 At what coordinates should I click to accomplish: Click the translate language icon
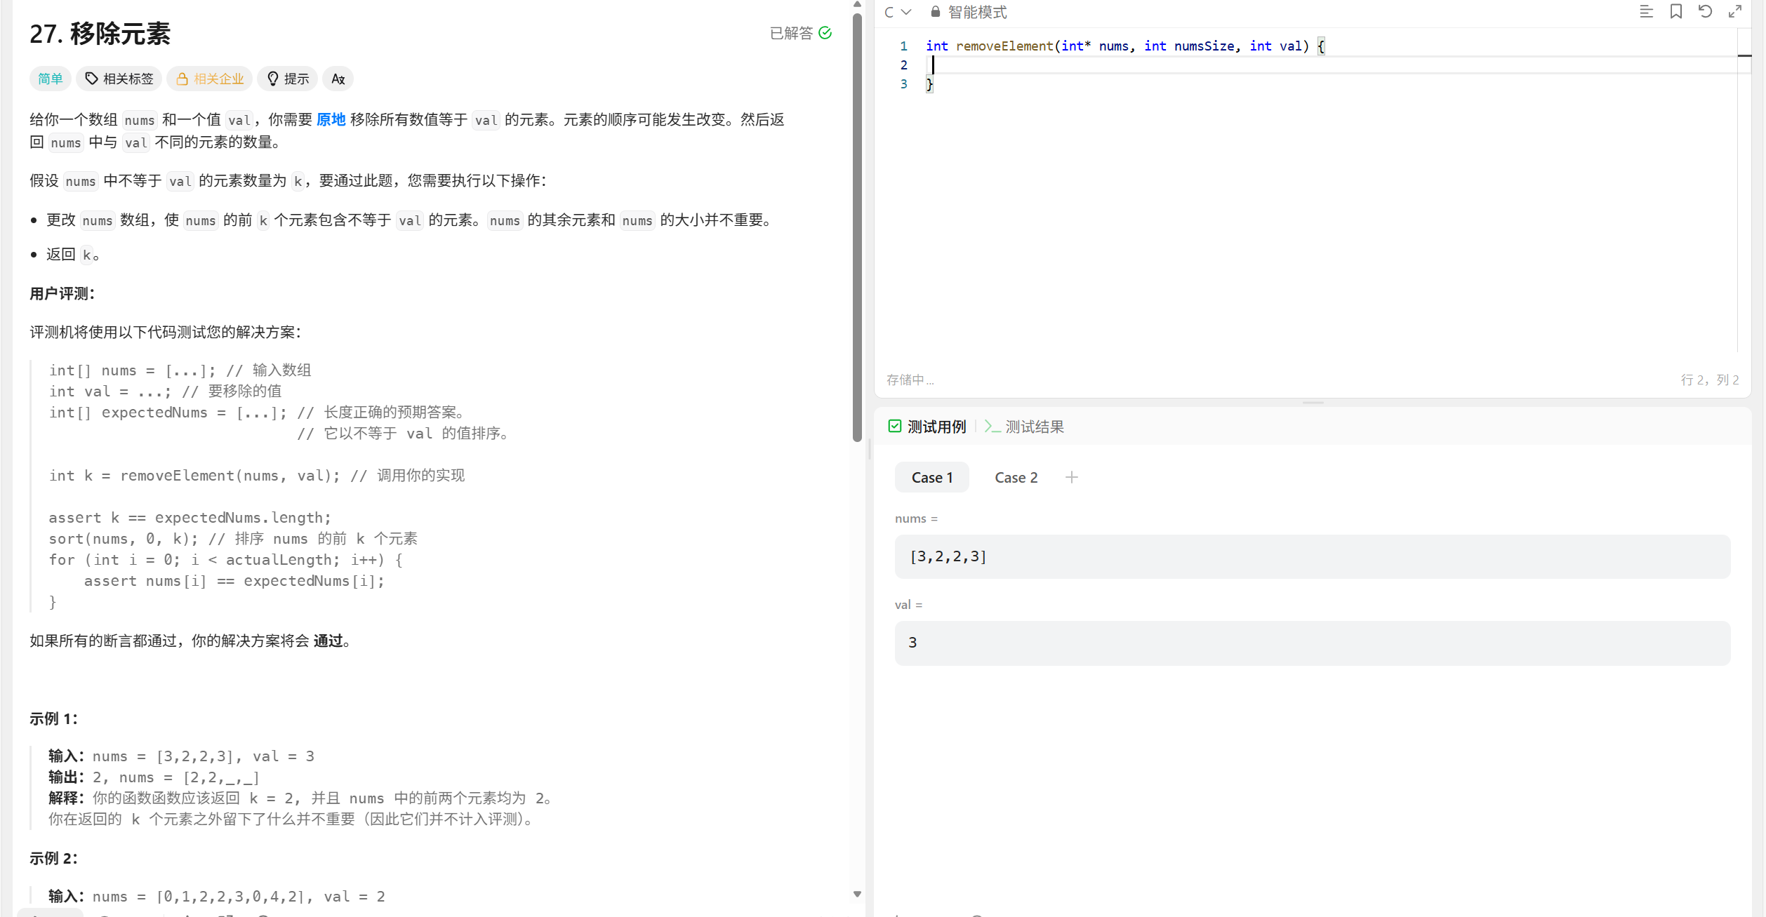338,79
